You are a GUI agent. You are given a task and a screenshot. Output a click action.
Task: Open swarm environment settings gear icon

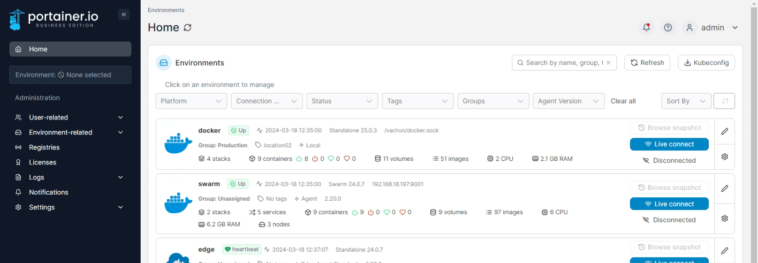pyautogui.click(x=724, y=218)
